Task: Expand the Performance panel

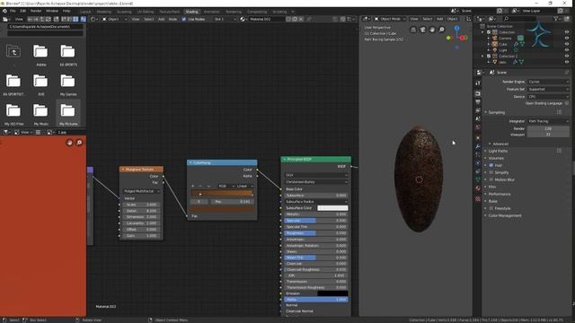Action: point(500,194)
